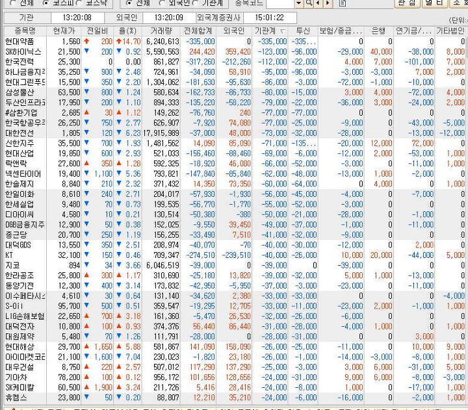Click the 기관 time field 13:20:08

pos(77,18)
